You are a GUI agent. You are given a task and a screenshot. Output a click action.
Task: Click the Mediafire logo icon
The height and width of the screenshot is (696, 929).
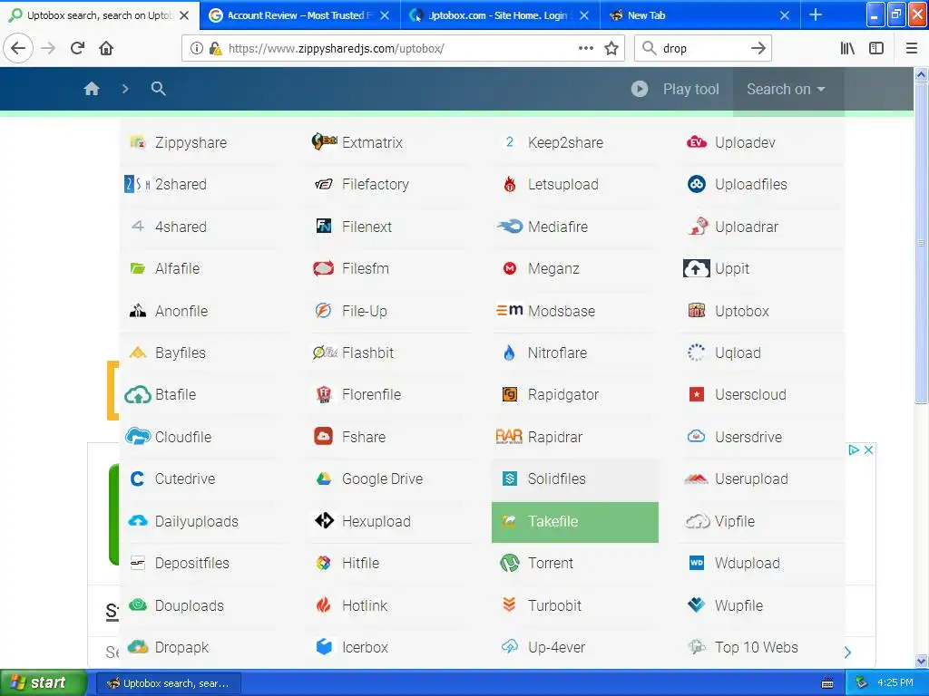510,227
